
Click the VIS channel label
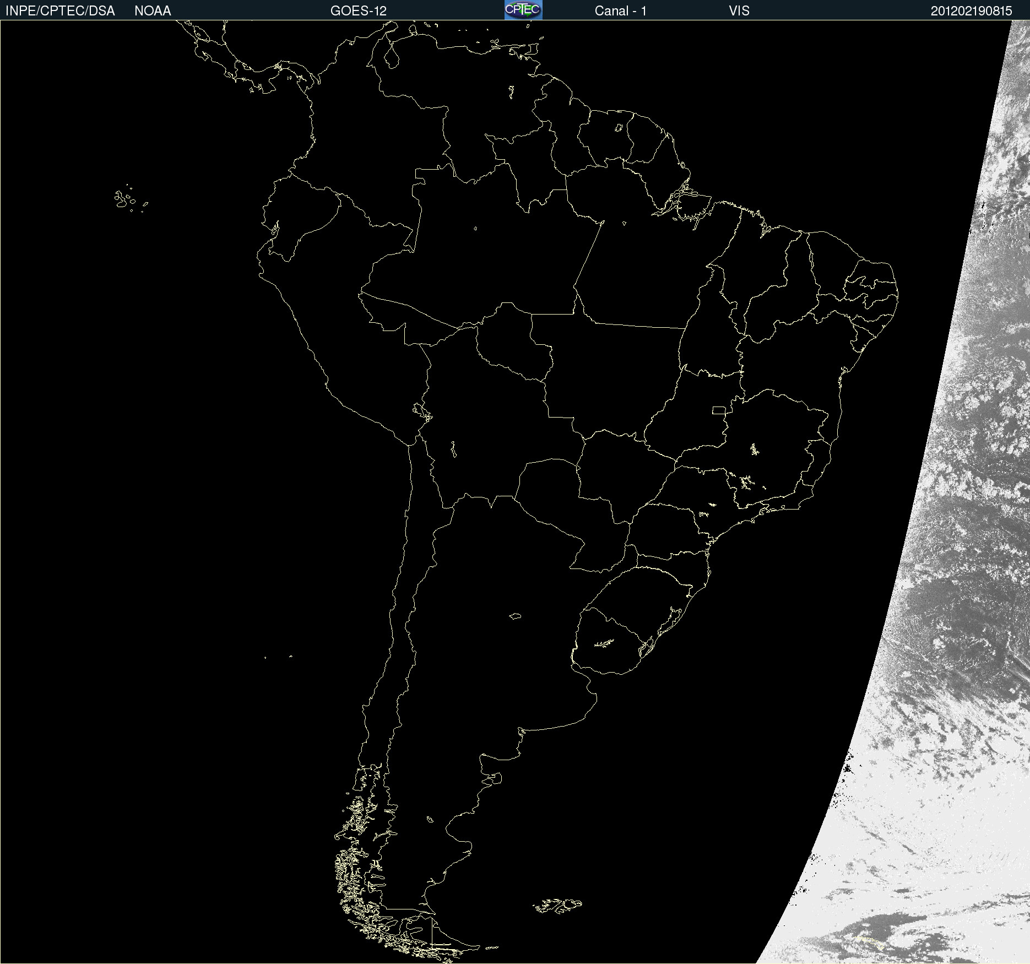pyautogui.click(x=739, y=11)
